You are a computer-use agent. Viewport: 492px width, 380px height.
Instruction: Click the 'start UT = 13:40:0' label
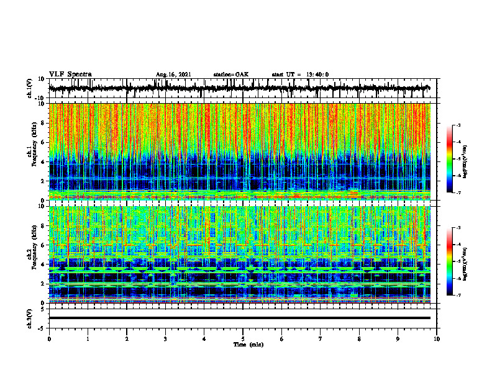pyautogui.click(x=300, y=75)
